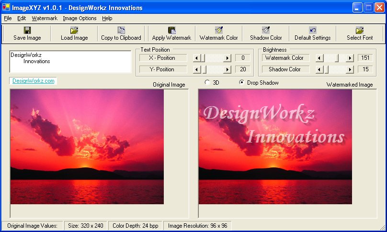The image size is (387, 232).
Task: Decrease Shadow Color brightness with the left arrow
Action: [319, 69]
